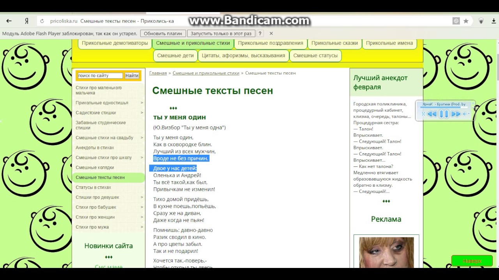Toggle shuffle icon in the mini player
Image resolution: width=499 pixels, height=280 pixels.
coord(423,114)
